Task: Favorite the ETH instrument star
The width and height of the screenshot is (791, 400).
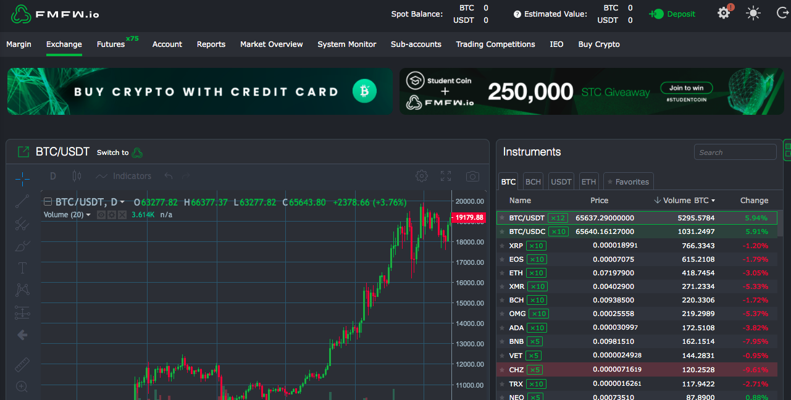Action: (502, 273)
